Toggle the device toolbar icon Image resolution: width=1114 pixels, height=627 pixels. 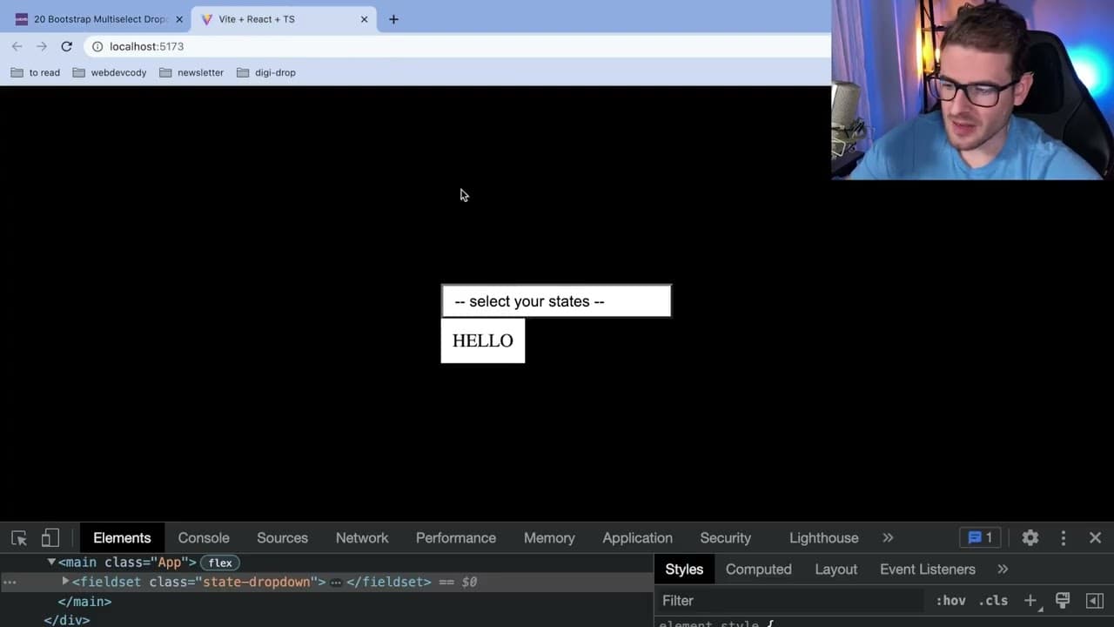(x=50, y=538)
